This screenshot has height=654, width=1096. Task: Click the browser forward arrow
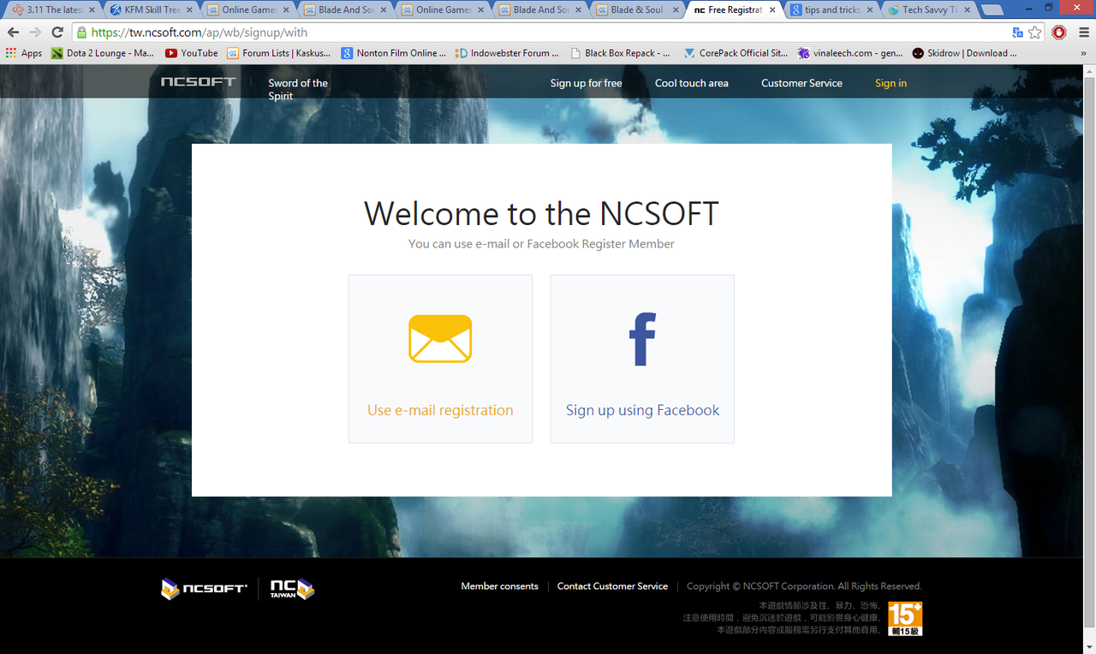[x=35, y=33]
